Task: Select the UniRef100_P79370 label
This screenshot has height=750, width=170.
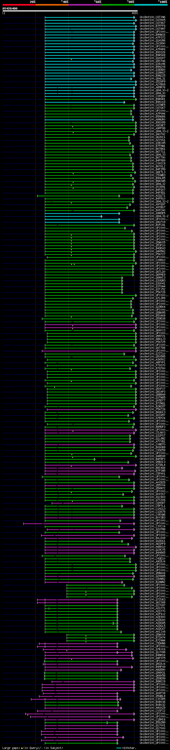Action: (x=152, y=365)
